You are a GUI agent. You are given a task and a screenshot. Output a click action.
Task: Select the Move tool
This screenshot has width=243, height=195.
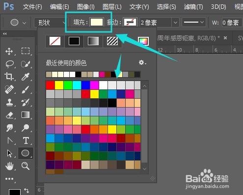pyautogui.click(x=9, y=51)
